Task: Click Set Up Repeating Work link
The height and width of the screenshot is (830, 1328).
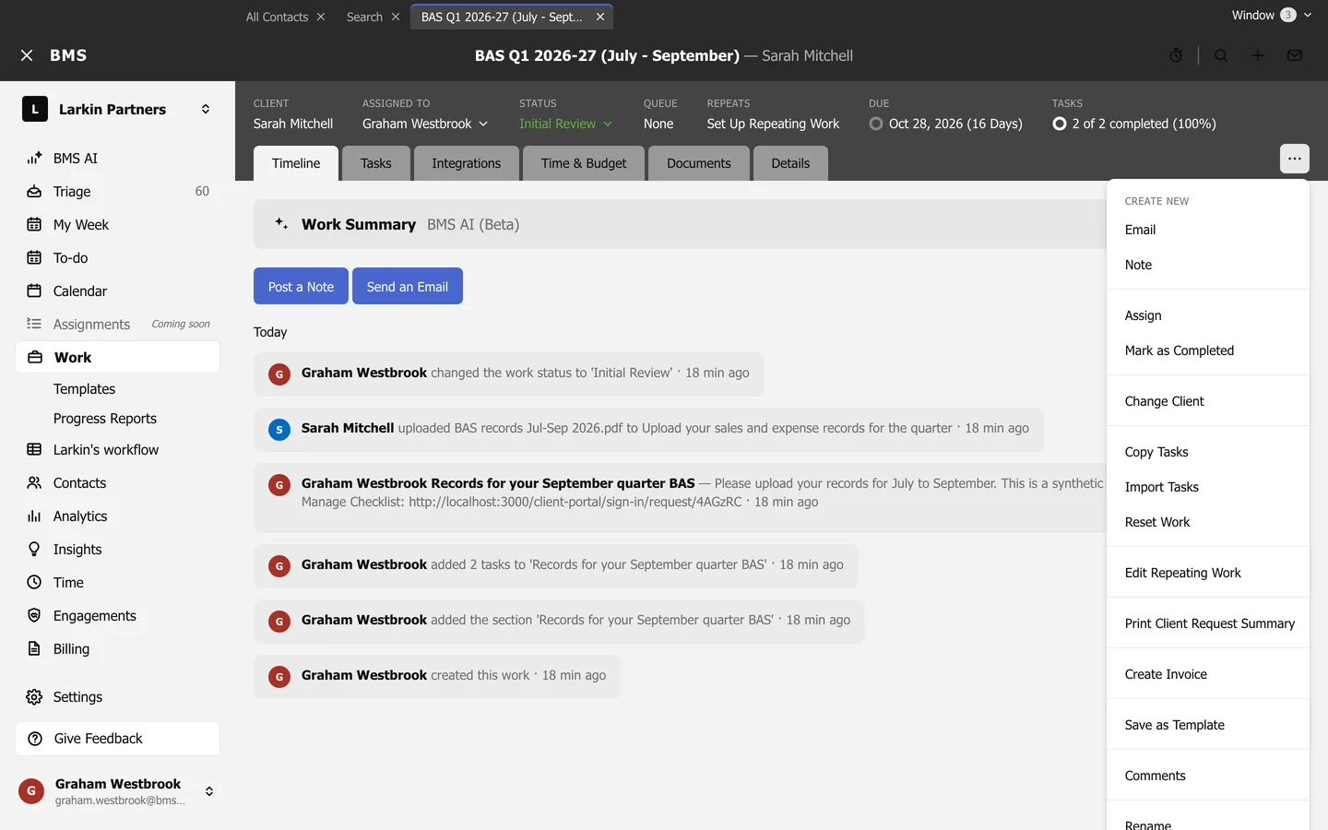Action: pyautogui.click(x=773, y=124)
